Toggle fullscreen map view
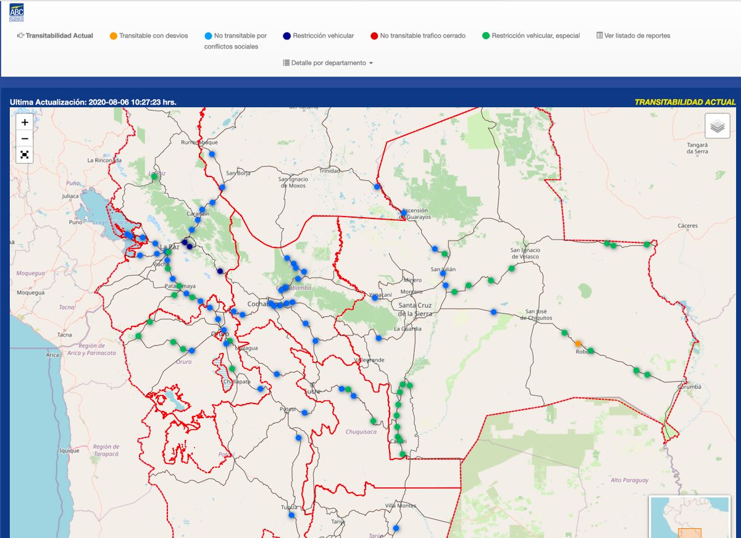 point(25,155)
